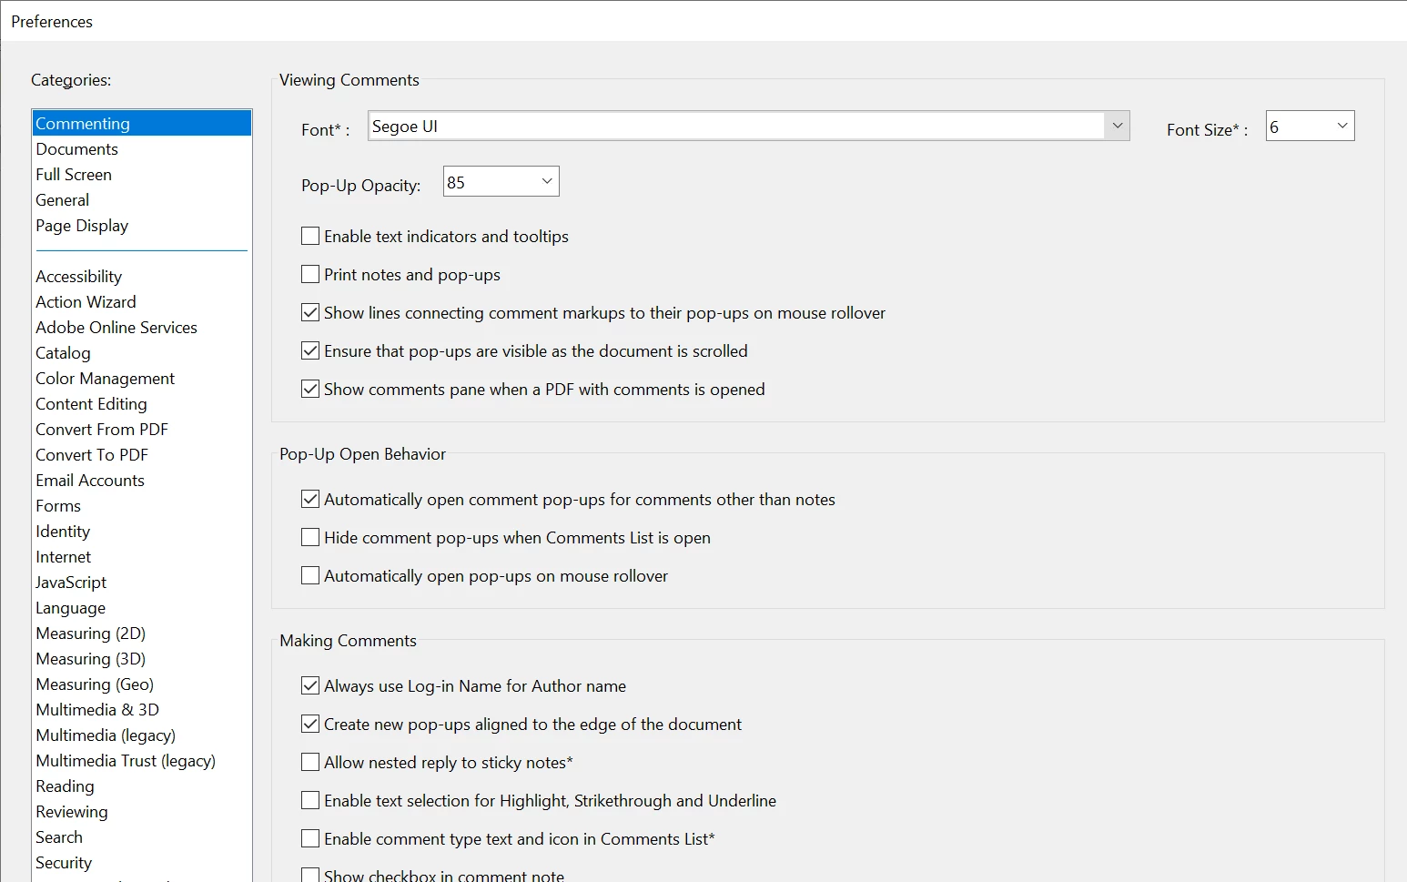Select Full Screen category

click(x=142, y=175)
